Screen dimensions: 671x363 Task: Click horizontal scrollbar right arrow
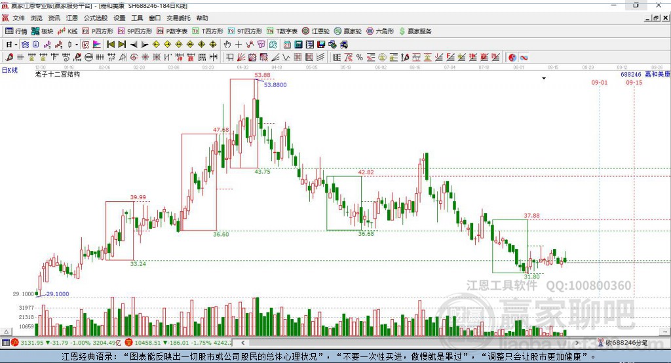(x=577, y=343)
